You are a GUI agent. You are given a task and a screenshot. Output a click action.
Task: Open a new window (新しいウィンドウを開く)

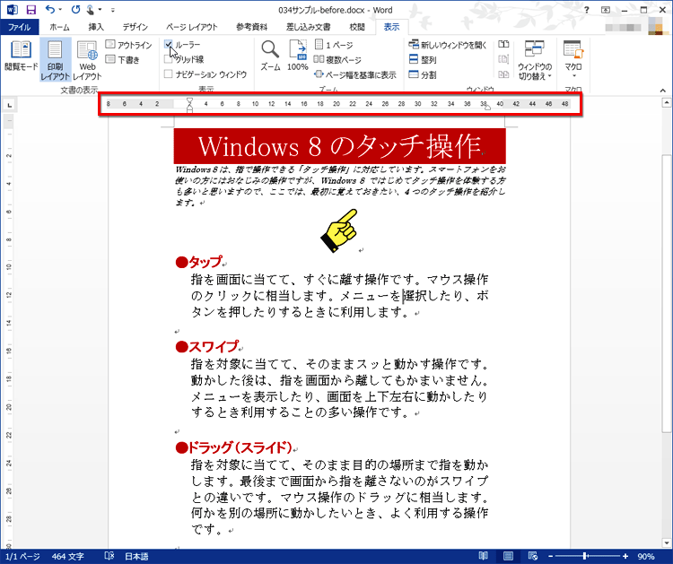point(447,45)
